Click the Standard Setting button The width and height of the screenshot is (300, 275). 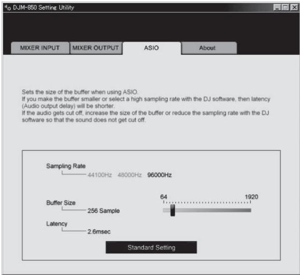point(151,247)
